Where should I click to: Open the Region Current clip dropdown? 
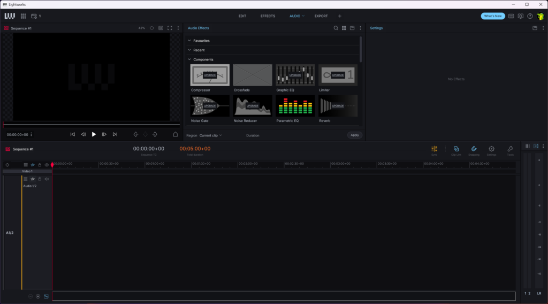point(210,135)
